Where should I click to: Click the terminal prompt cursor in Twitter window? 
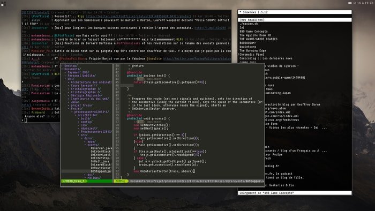pyautogui.click(x=26, y=120)
